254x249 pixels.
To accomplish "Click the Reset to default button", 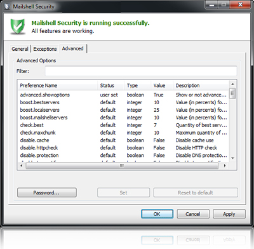I will pyautogui.click(x=196, y=192).
